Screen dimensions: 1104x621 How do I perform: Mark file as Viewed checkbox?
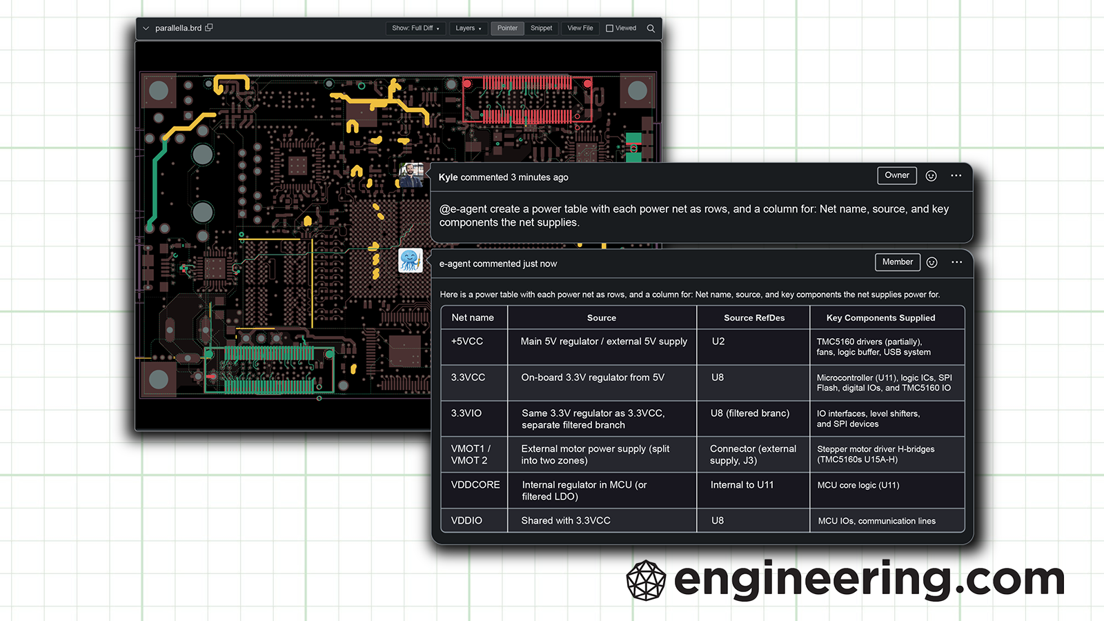[x=610, y=28]
